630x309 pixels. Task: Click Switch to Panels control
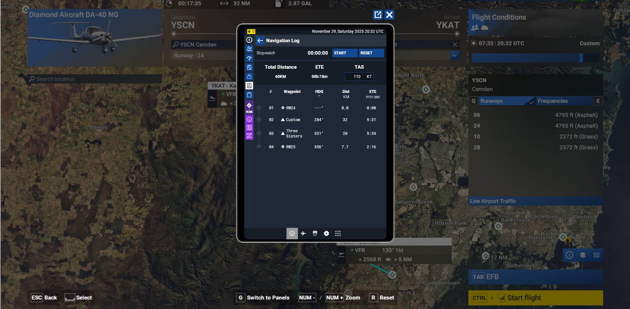pos(263,298)
